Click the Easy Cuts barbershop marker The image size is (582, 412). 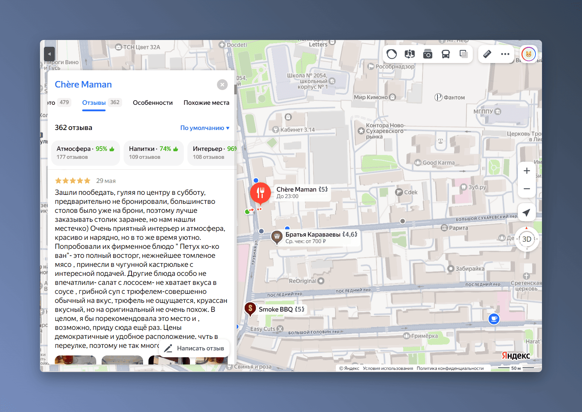tap(280, 329)
